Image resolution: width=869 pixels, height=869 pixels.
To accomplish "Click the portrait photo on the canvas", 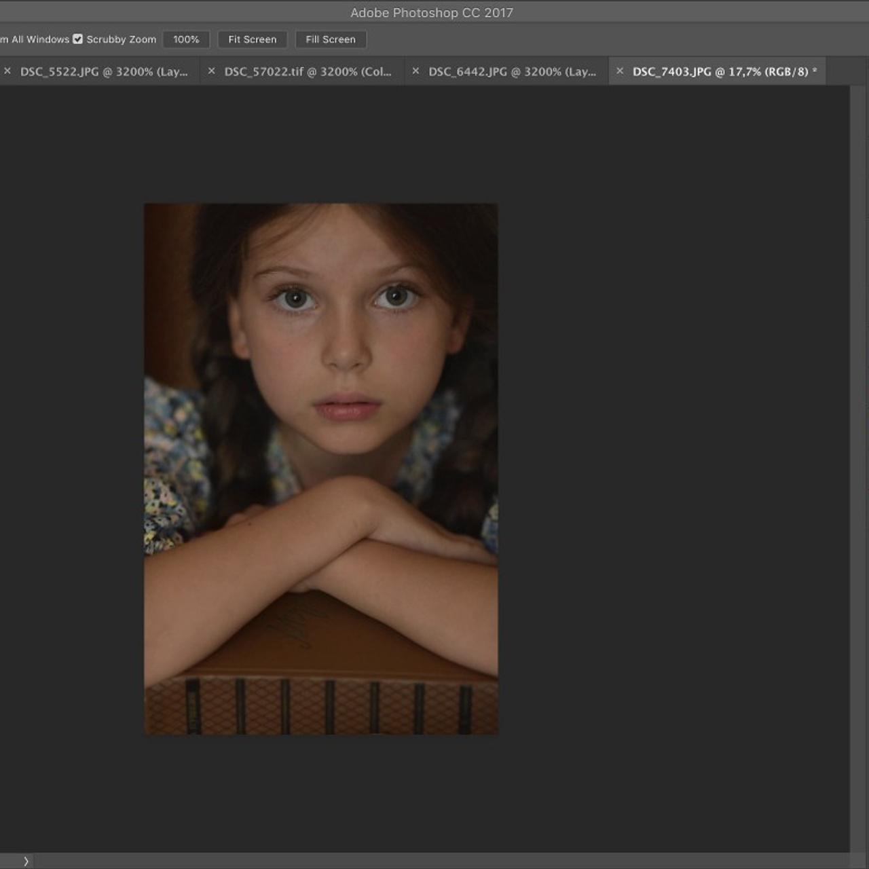I will pos(320,468).
